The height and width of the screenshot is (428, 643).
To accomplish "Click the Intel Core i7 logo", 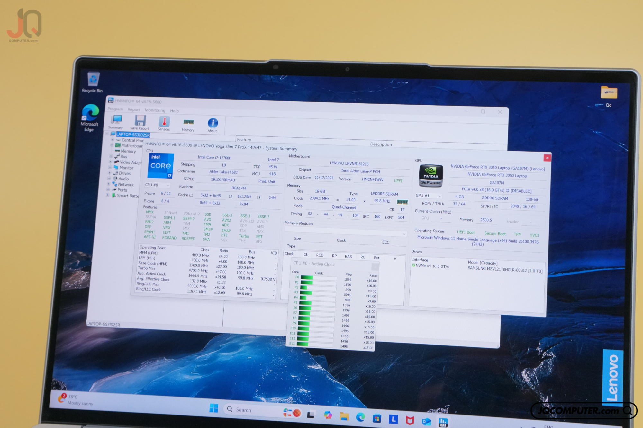I will [161, 166].
